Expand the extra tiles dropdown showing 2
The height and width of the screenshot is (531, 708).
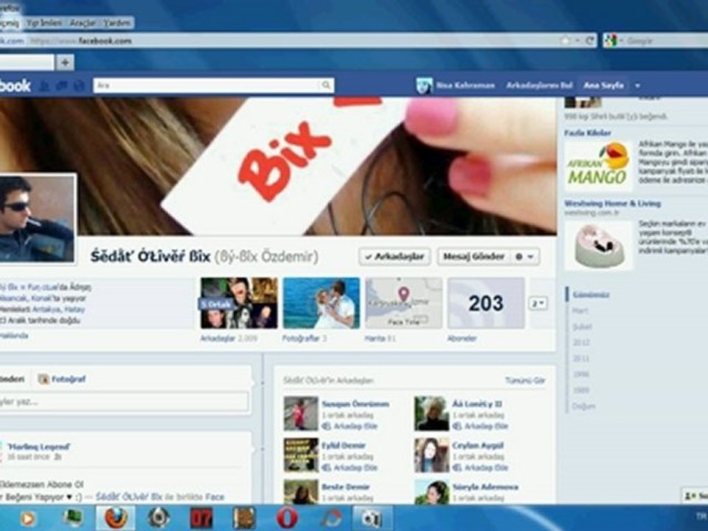coord(538,303)
